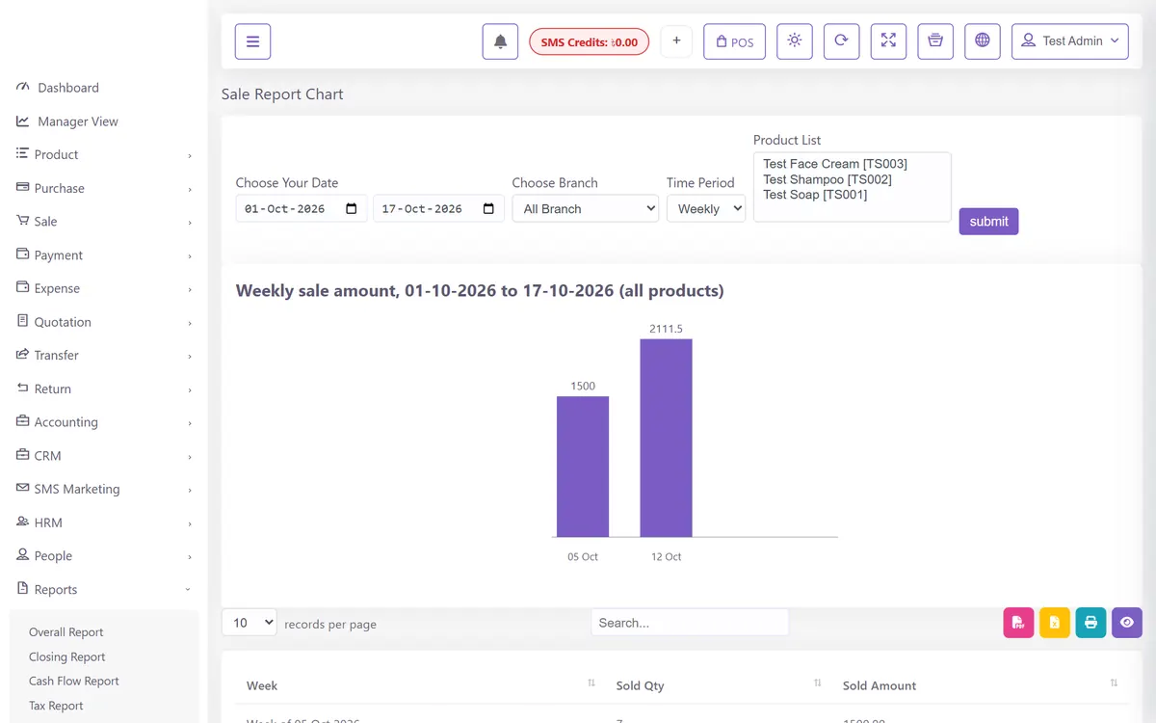The height and width of the screenshot is (723, 1156).
Task: Open the POS button
Action: click(x=734, y=41)
